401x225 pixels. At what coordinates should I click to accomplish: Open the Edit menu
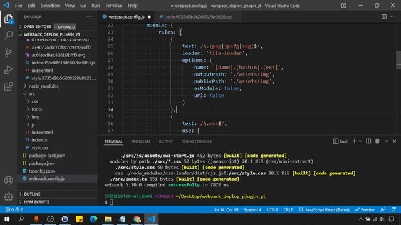point(31,6)
